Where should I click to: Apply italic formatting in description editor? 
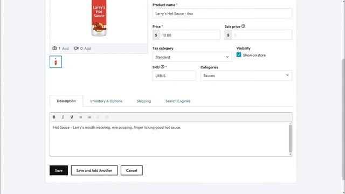tap(63, 117)
